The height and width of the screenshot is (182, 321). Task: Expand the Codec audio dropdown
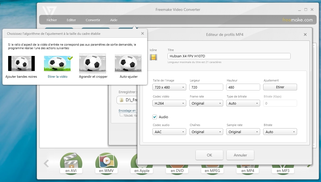click(x=169, y=132)
